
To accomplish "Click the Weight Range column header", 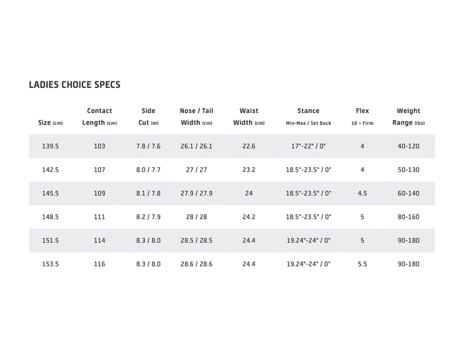I will [408, 117].
